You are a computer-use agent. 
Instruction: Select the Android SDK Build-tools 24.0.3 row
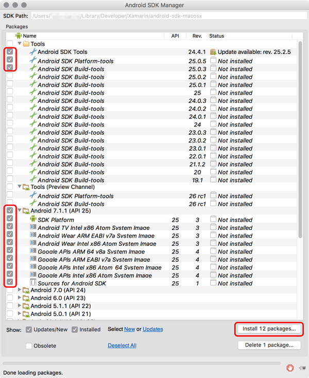[x=152, y=101]
